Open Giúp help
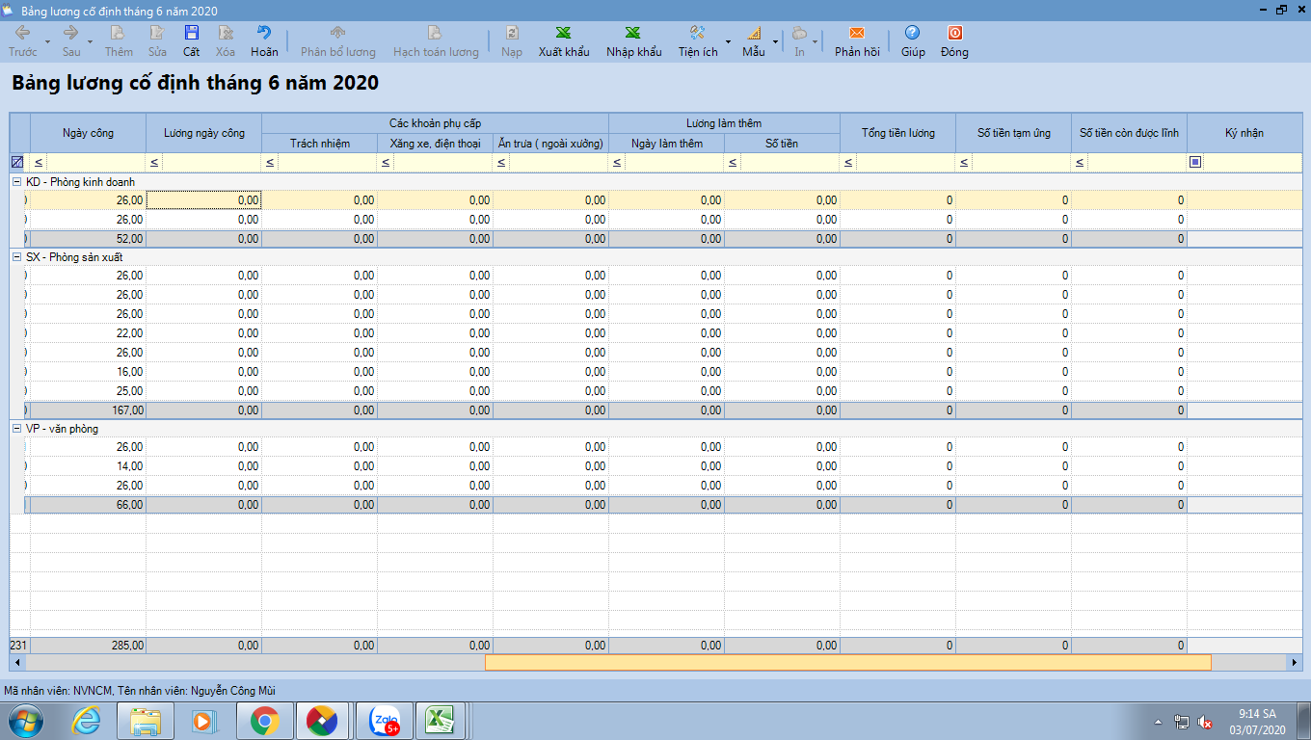The height and width of the screenshot is (740, 1311). click(912, 34)
